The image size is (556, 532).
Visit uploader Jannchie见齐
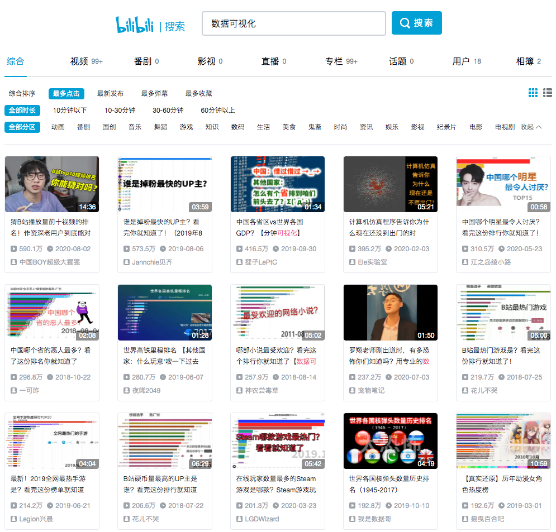152,262
